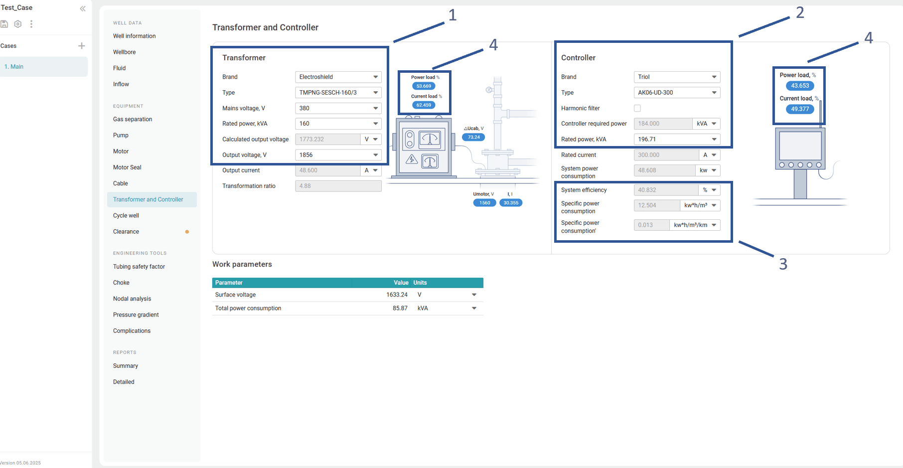Viewport: 903px width, 468px height.
Task: Collapse the sidebar with the double chevron
Action: (83, 8)
